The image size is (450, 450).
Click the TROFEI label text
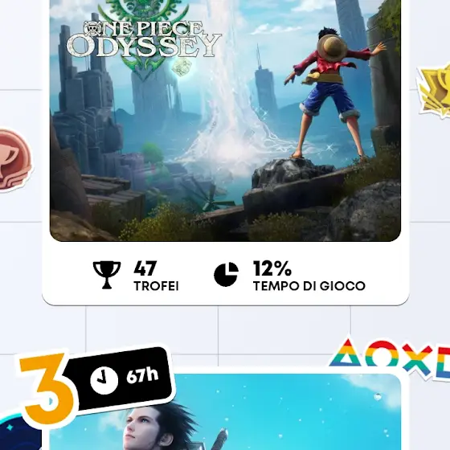pyautogui.click(x=156, y=286)
